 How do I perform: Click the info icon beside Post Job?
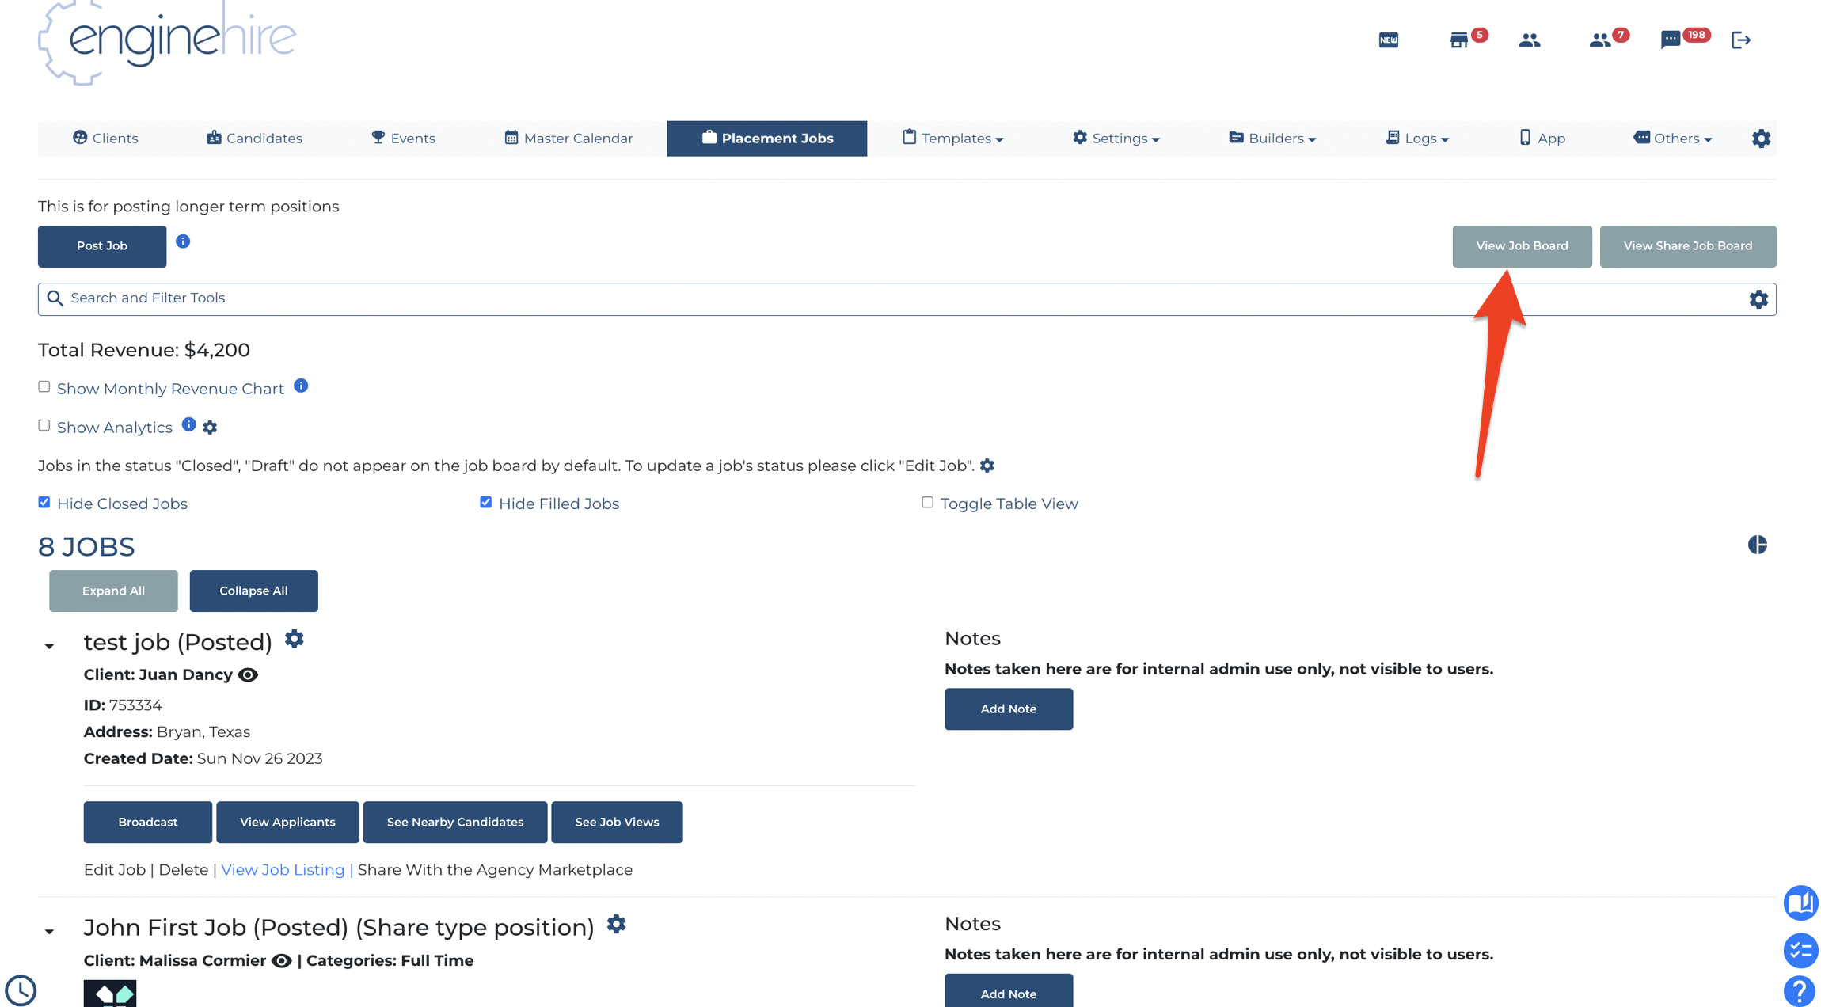(183, 241)
